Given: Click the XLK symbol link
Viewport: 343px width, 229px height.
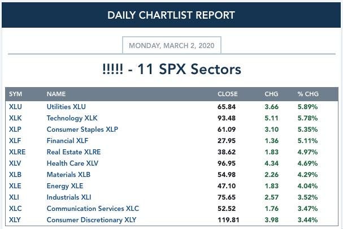Looking at the screenshot, I should (15, 118).
